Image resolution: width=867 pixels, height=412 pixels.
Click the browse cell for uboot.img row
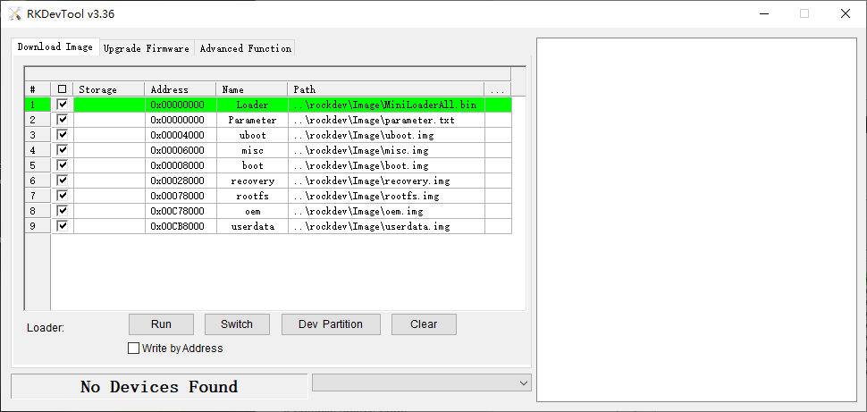pyautogui.click(x=498, y=135)
